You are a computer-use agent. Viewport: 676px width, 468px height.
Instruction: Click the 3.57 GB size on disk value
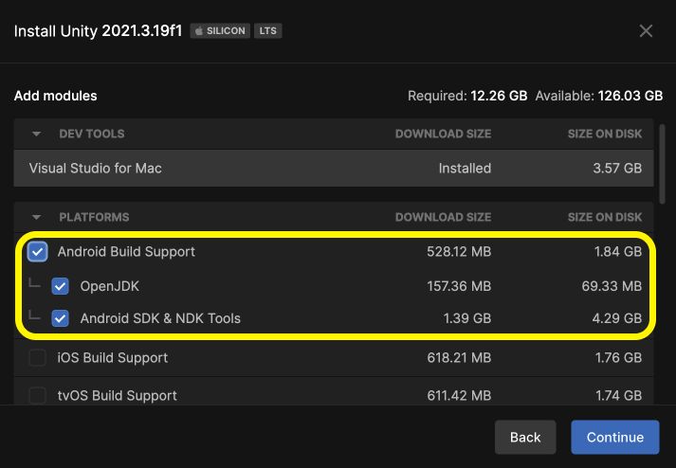coord(617,168)
